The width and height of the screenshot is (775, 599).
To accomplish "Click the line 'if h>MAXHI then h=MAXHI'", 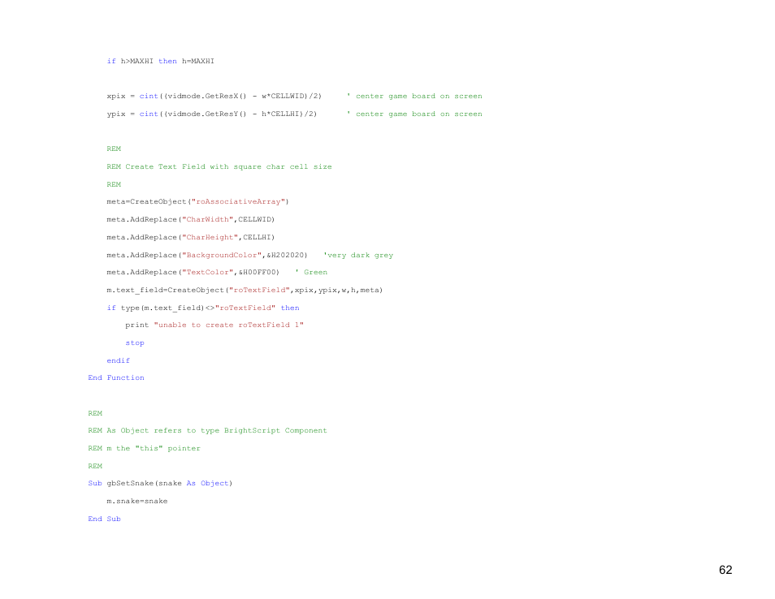I will (x=161, y=61).
